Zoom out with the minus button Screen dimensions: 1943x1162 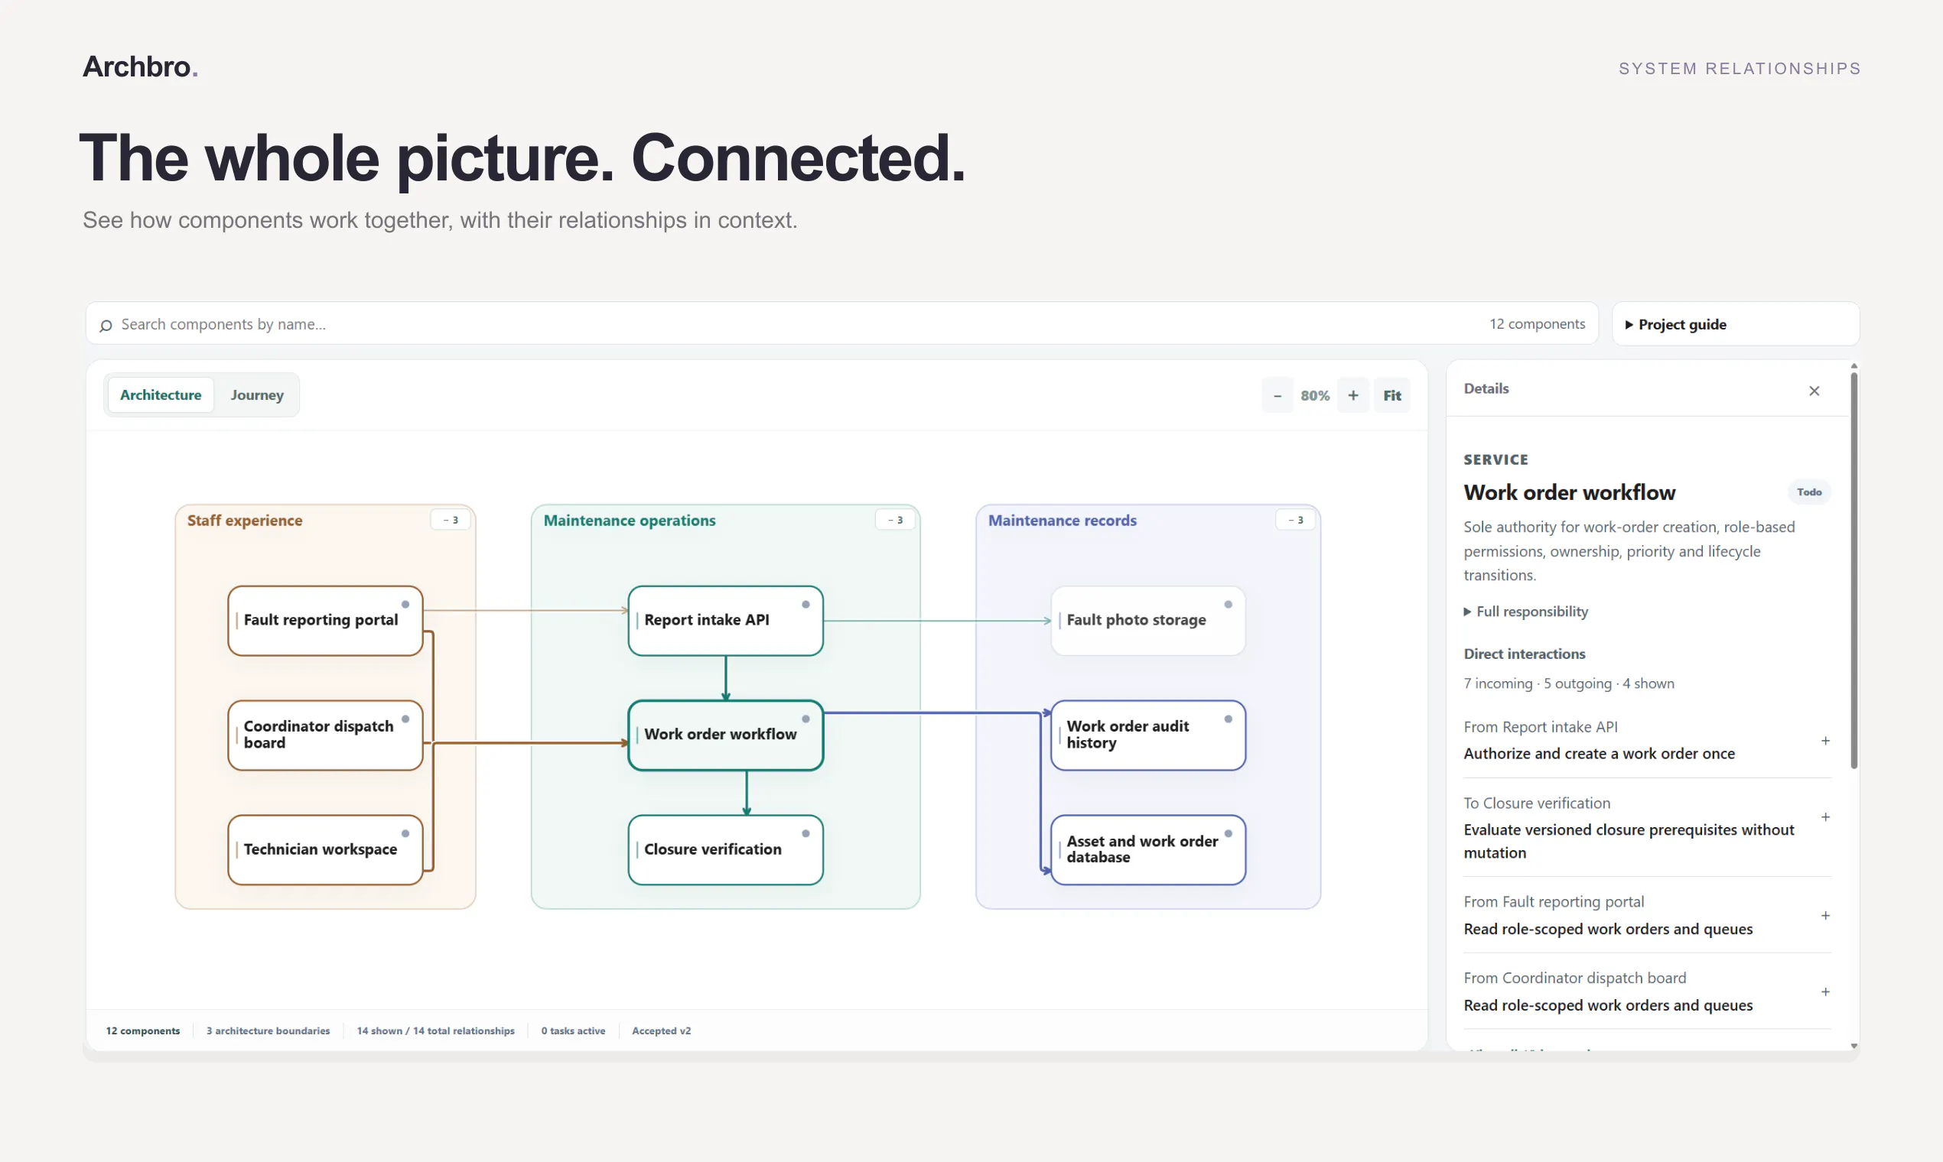[1277, 395]
